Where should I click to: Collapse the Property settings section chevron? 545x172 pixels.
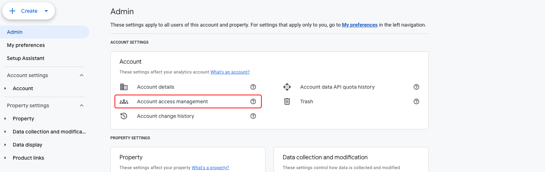[82, 105]
